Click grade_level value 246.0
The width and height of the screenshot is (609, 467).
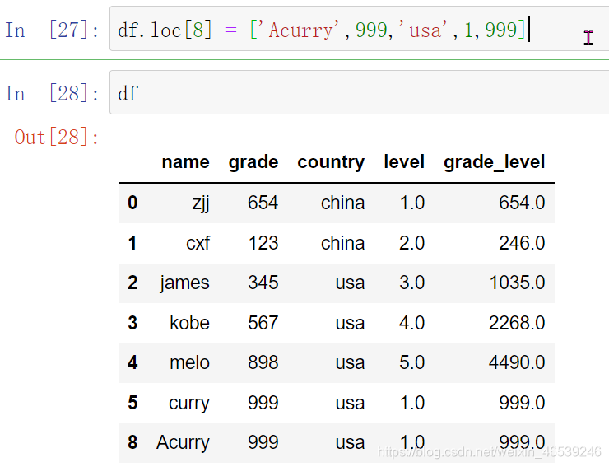tap(522, 244)
